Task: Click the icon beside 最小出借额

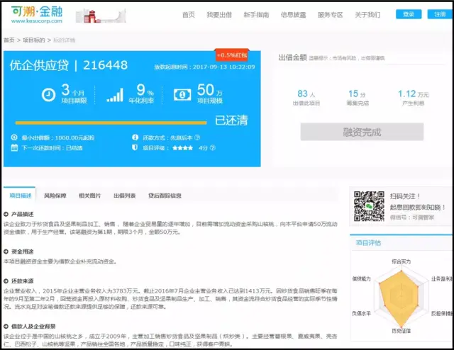Action: 14,137
